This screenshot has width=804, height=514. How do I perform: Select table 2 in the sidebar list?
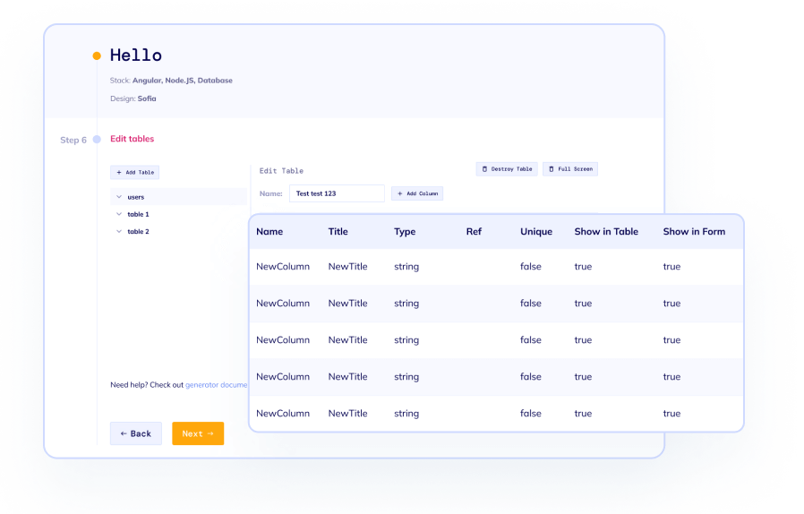click(138, 232)
